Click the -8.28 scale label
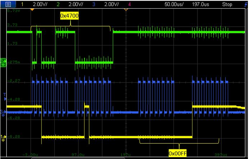Screen dimensions: 249x159 click(x=14, y=136)
